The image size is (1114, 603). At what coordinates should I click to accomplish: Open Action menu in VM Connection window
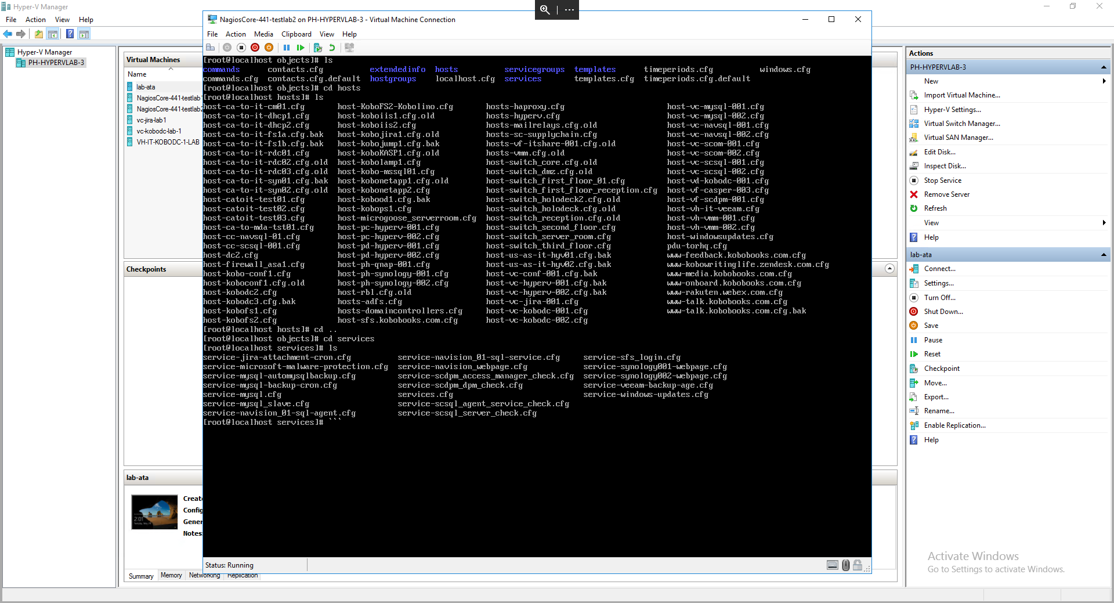236,34
